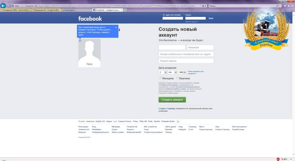Open the Marketplace footer link
The width and height of the screenshot is (295, 161).
97,129
